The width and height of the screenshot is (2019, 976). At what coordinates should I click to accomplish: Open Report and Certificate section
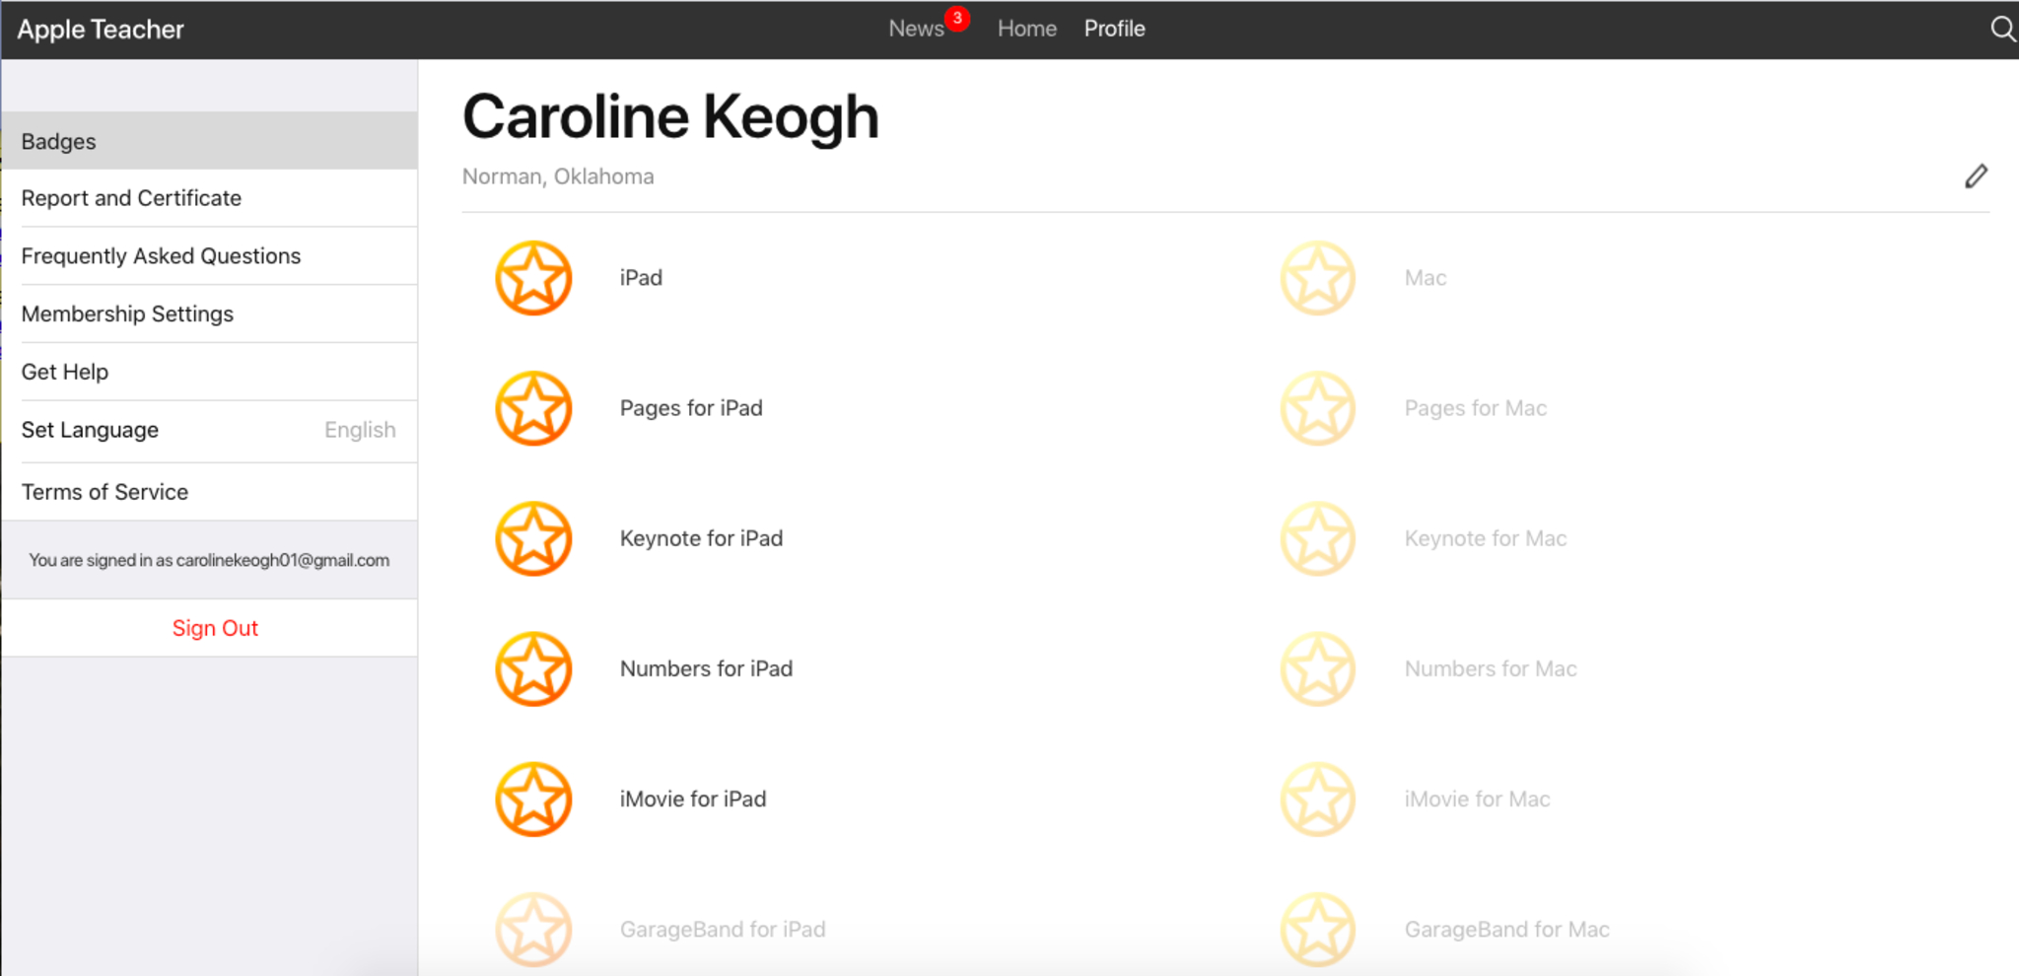(209, 198)
